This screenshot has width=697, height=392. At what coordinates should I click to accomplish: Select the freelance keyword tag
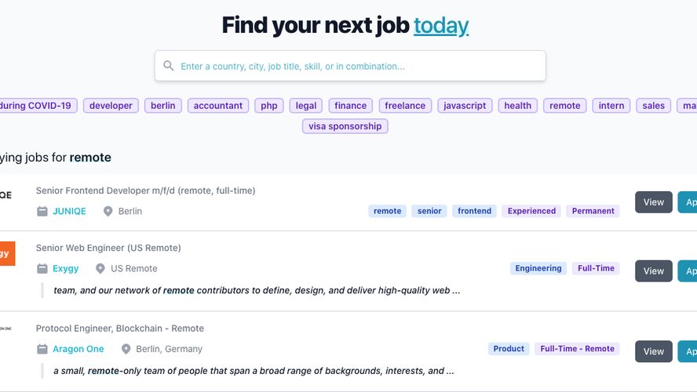(x=405, y=106)
